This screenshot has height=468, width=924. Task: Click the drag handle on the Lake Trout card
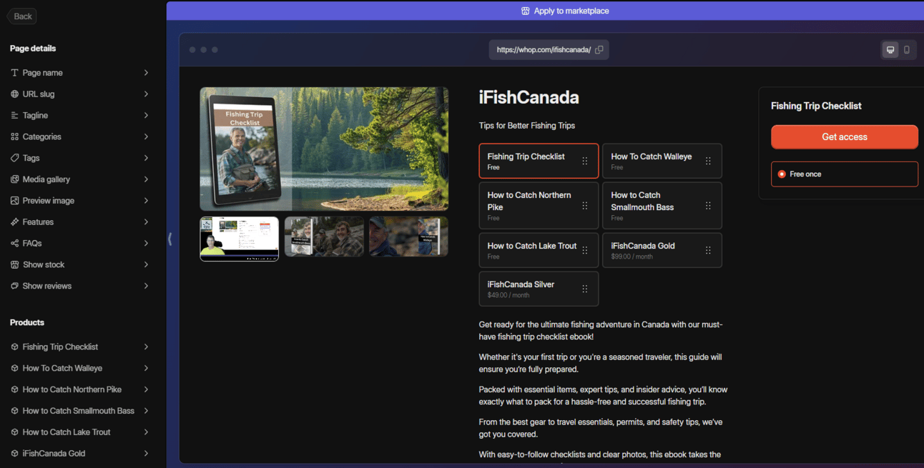[x=585, y=251]
